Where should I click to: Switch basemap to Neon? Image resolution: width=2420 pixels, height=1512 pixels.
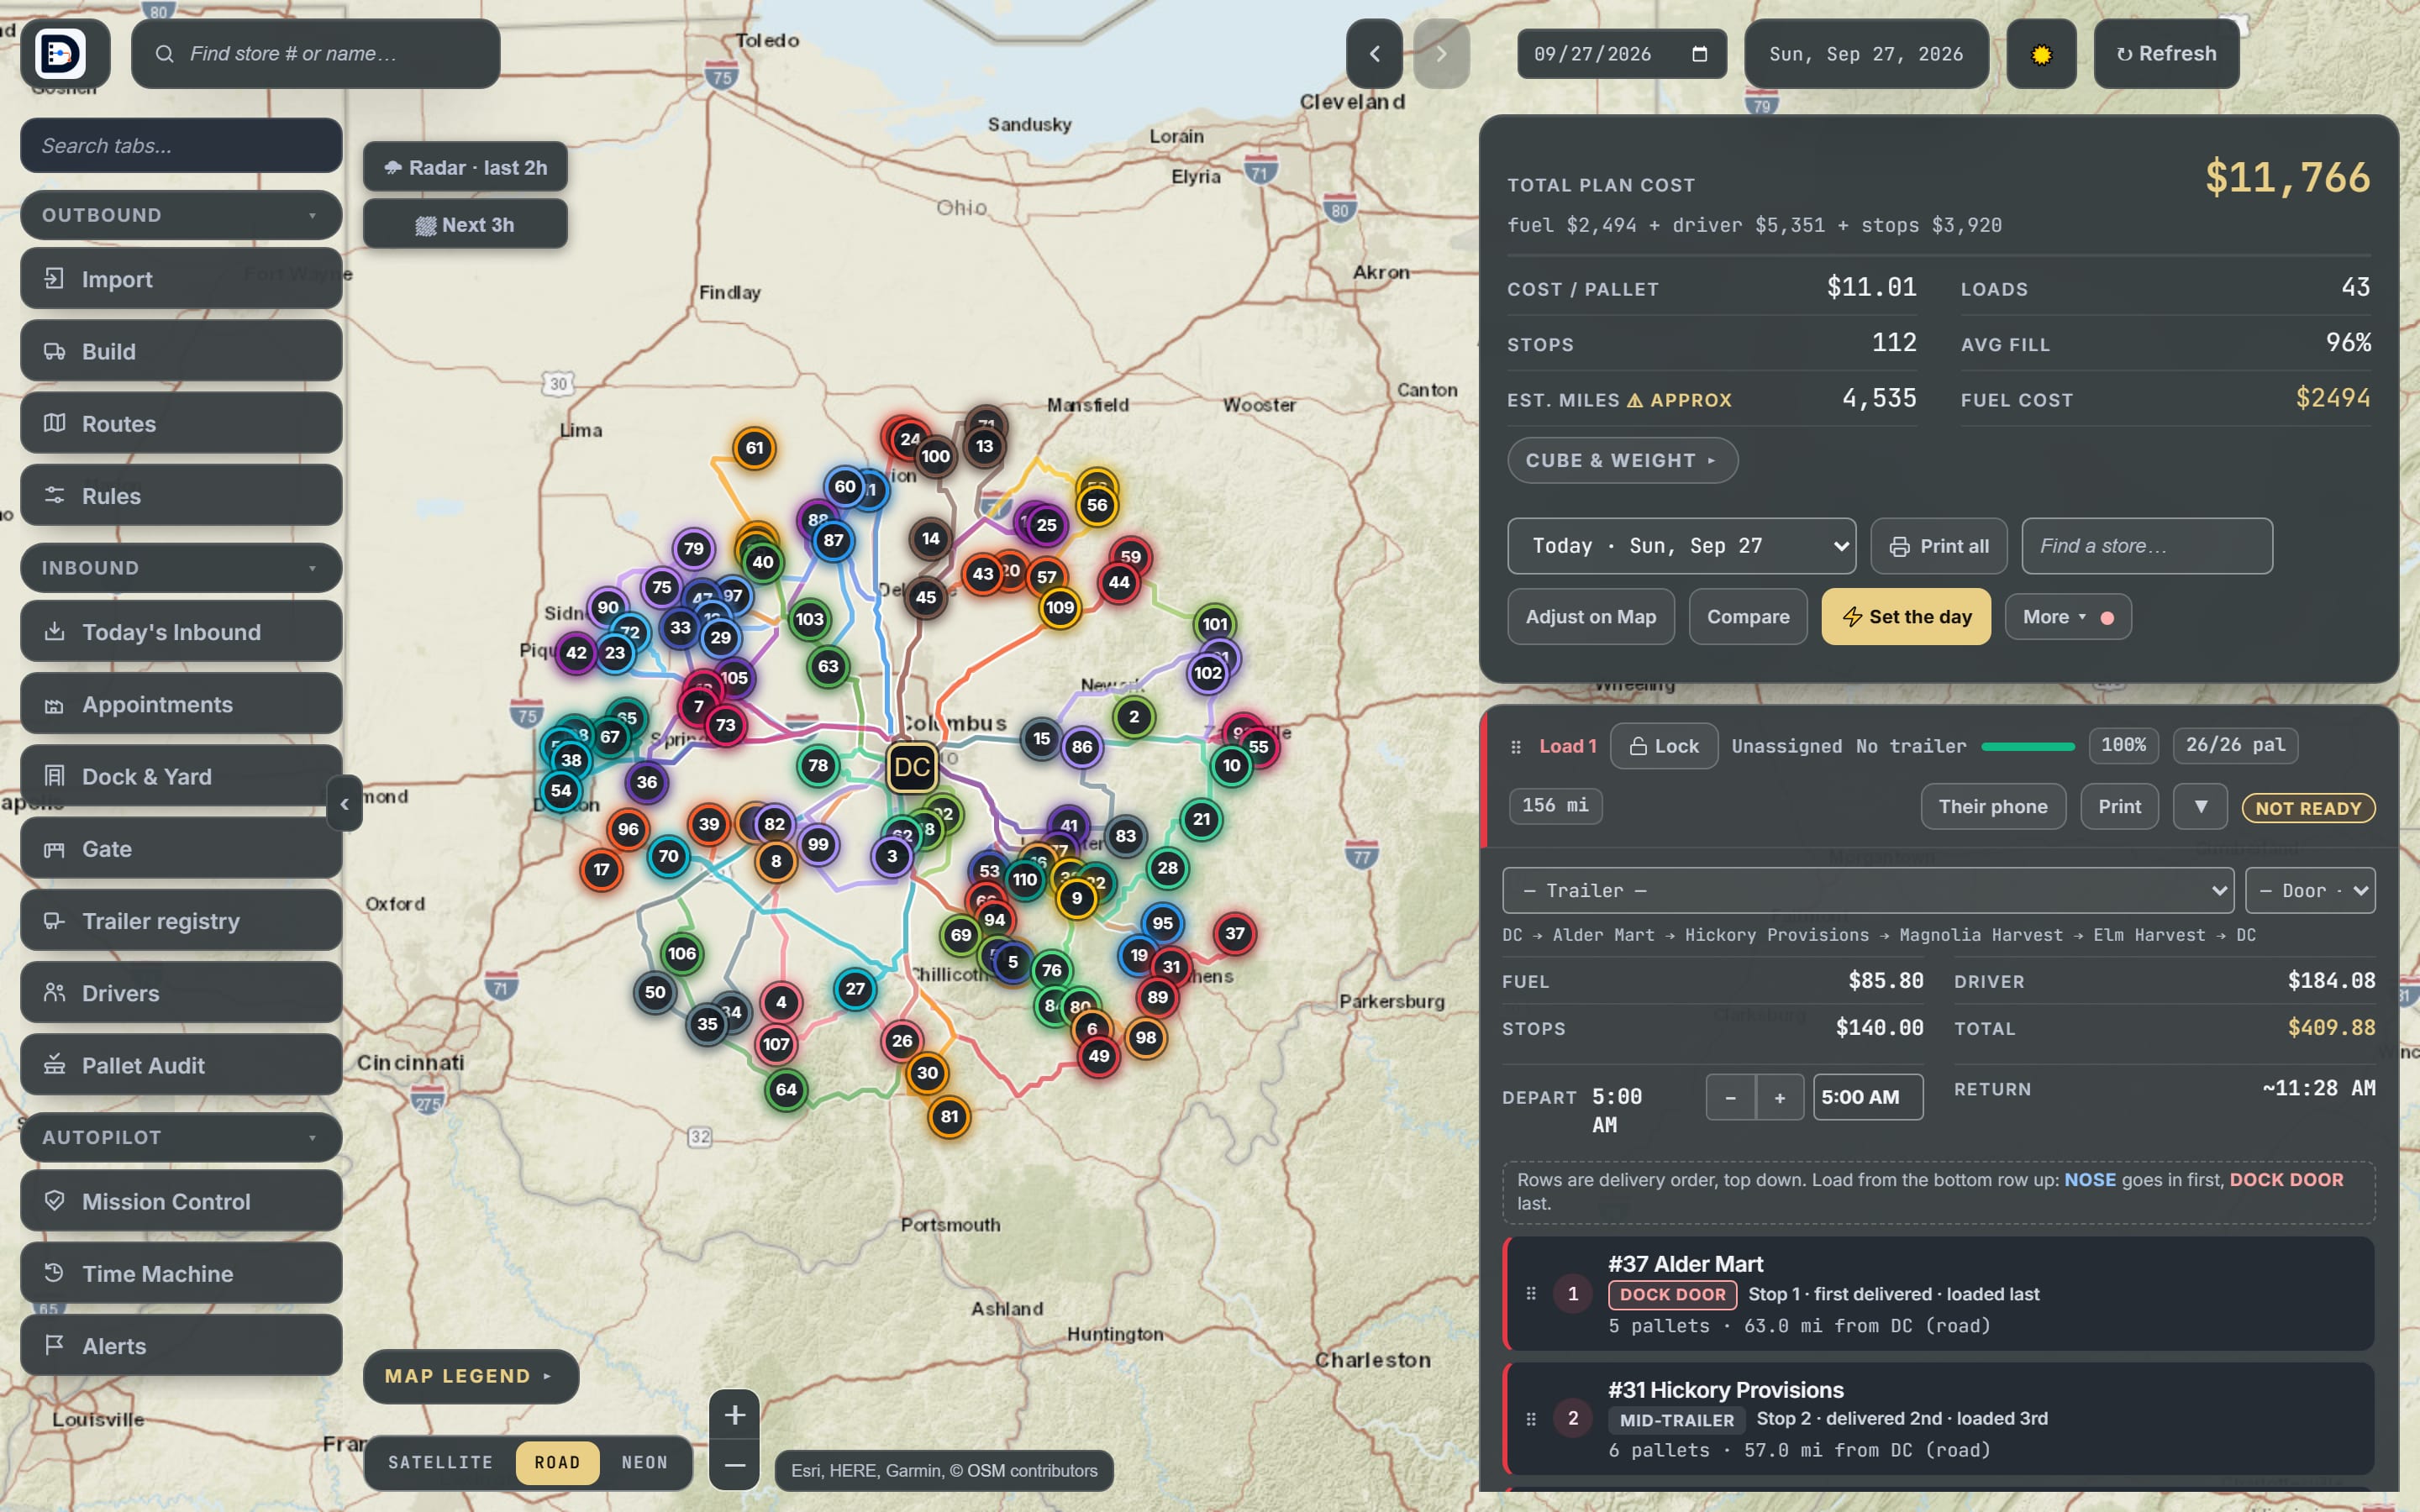pos(645,1462)
